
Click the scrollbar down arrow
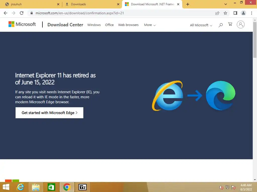[x=255, y=180]
